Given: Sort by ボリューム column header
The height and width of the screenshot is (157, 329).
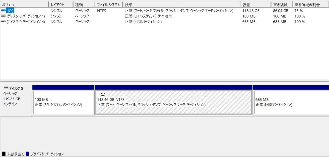Looking at the screenshot, I should (25, 5).
